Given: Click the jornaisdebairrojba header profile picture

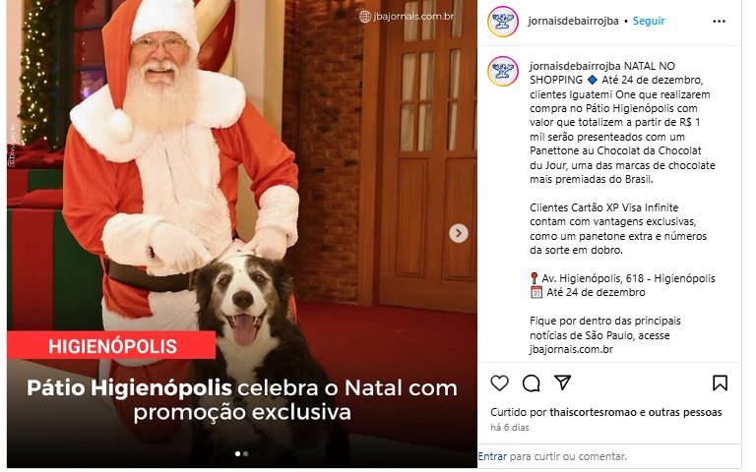Looking at the screenshot, I should pos(503,22).
